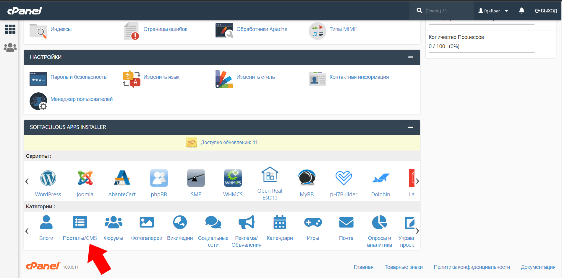This screenshot has width=562, height=278.
Task: Select the Форумы category icon
Action: (x=114, y=223)
